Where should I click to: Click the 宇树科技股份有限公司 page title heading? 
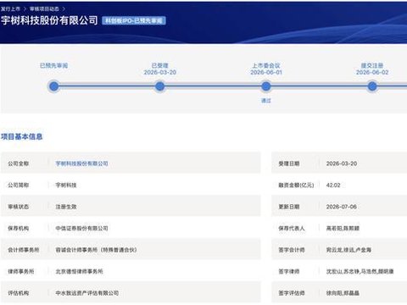[49, 20]
